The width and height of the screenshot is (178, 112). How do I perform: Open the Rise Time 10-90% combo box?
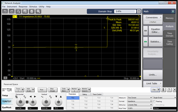point(140,108)
